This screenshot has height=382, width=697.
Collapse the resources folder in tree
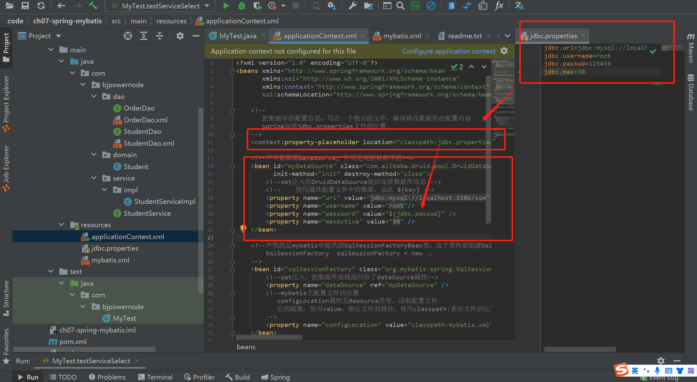(62, 225)
